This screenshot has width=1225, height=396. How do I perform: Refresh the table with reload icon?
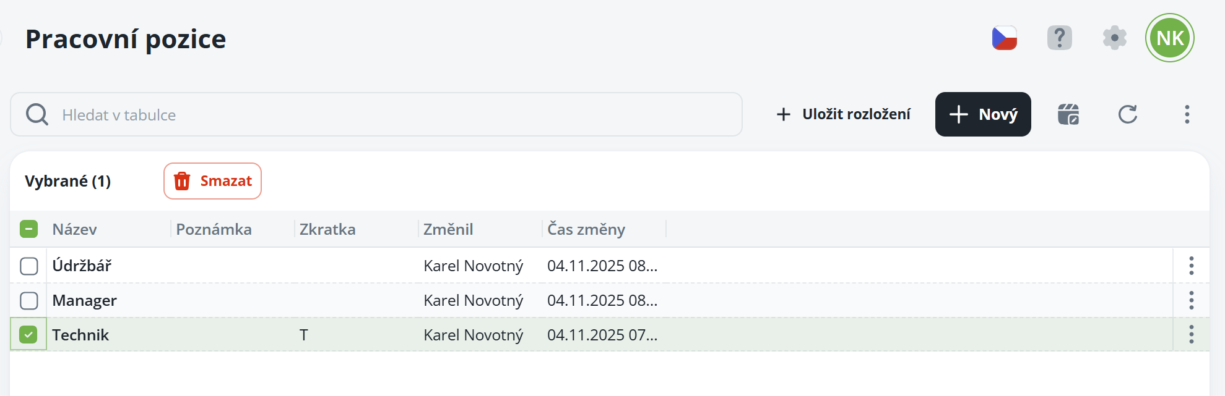1127,114
